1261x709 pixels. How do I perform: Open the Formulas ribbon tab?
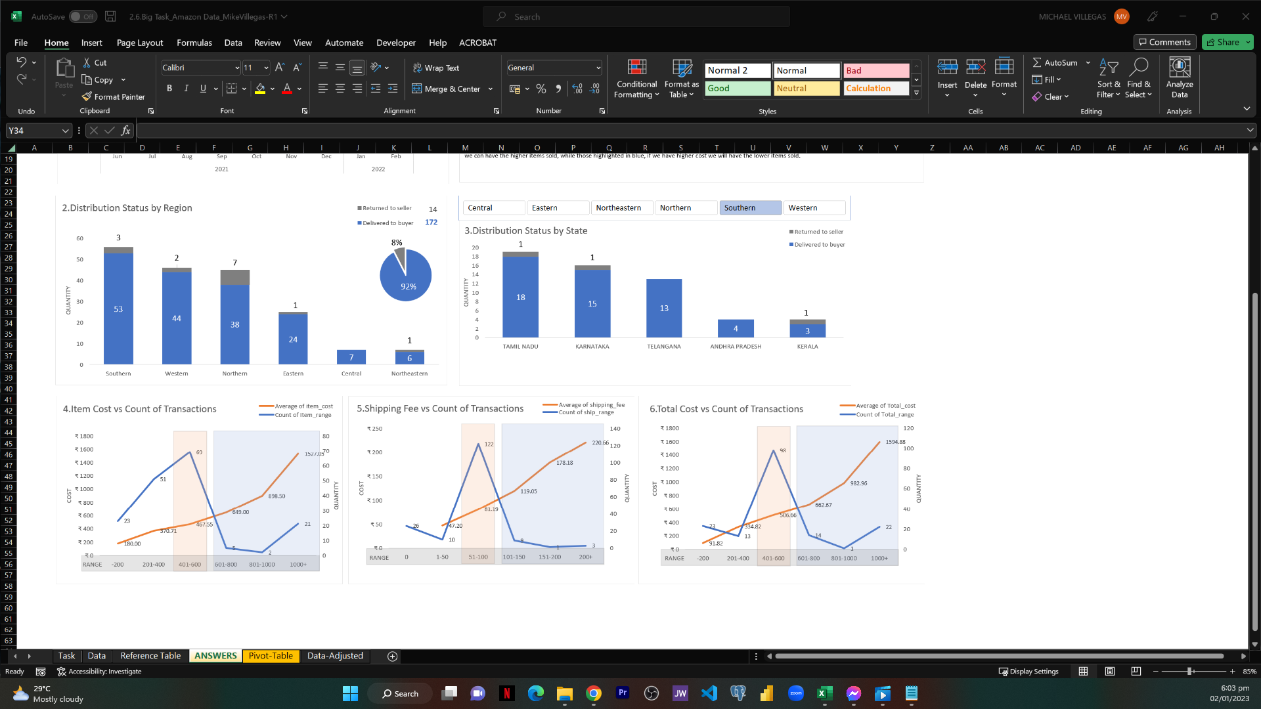[x=194, y=43]
